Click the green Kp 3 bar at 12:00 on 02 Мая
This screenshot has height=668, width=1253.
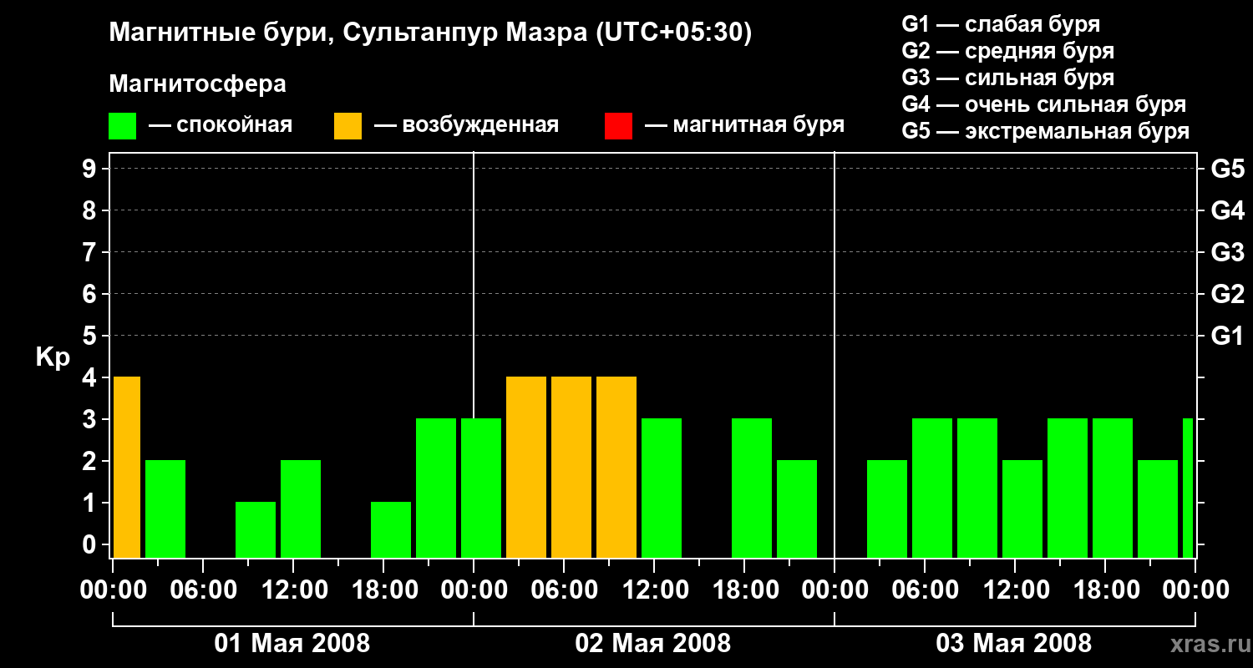pos(662,488)
